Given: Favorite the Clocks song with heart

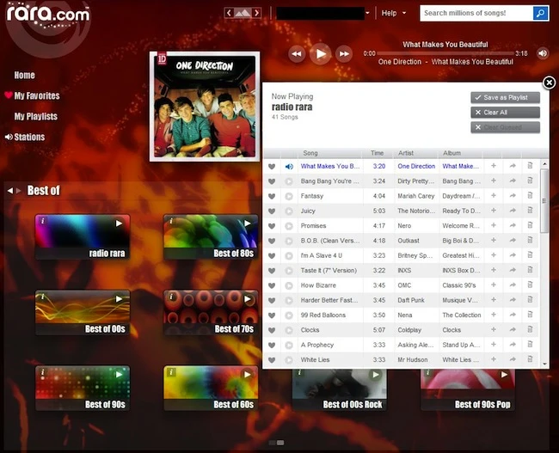Looking at the screenshot, I should pyautogui.click(x=272, y=330).
